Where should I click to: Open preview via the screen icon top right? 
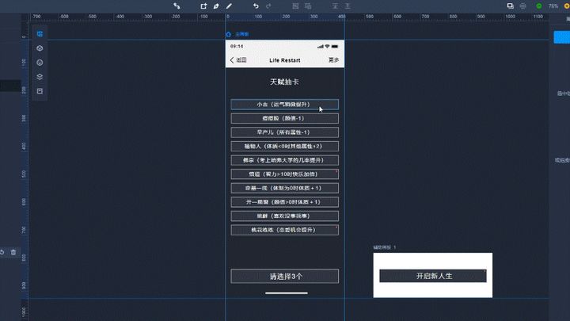coord(511,6)
